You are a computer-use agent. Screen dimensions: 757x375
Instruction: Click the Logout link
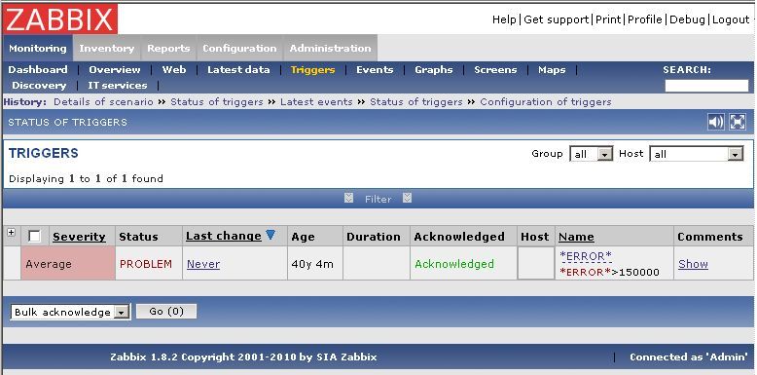coord(731,19)
